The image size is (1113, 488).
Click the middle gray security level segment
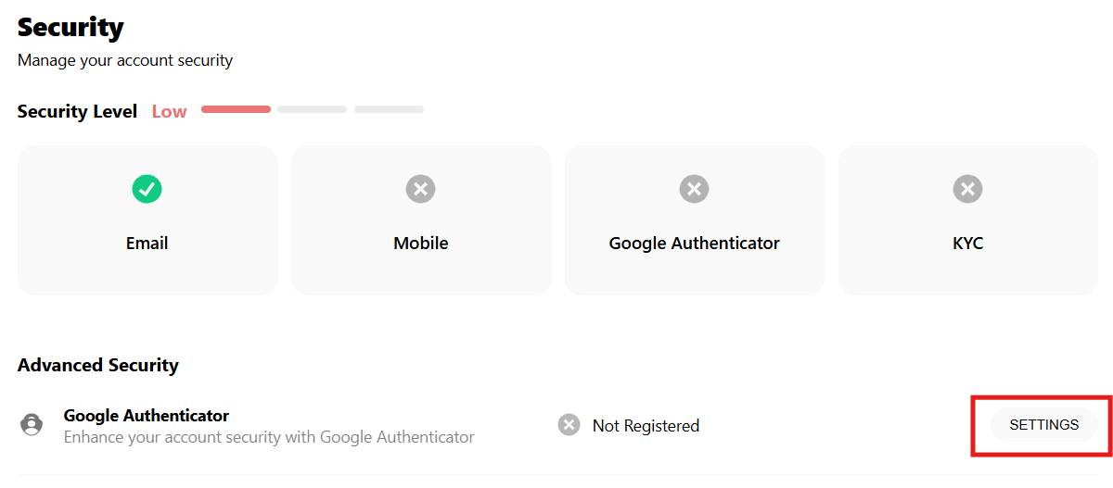click(312, 109)
